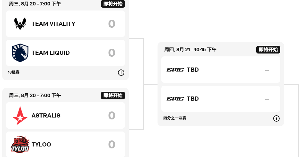
Task: Select the TYLOO team name
Action: coord(41,144)
